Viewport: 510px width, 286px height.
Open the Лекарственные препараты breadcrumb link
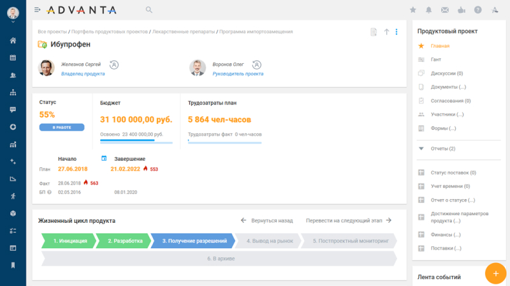click(x=182, y=31)
